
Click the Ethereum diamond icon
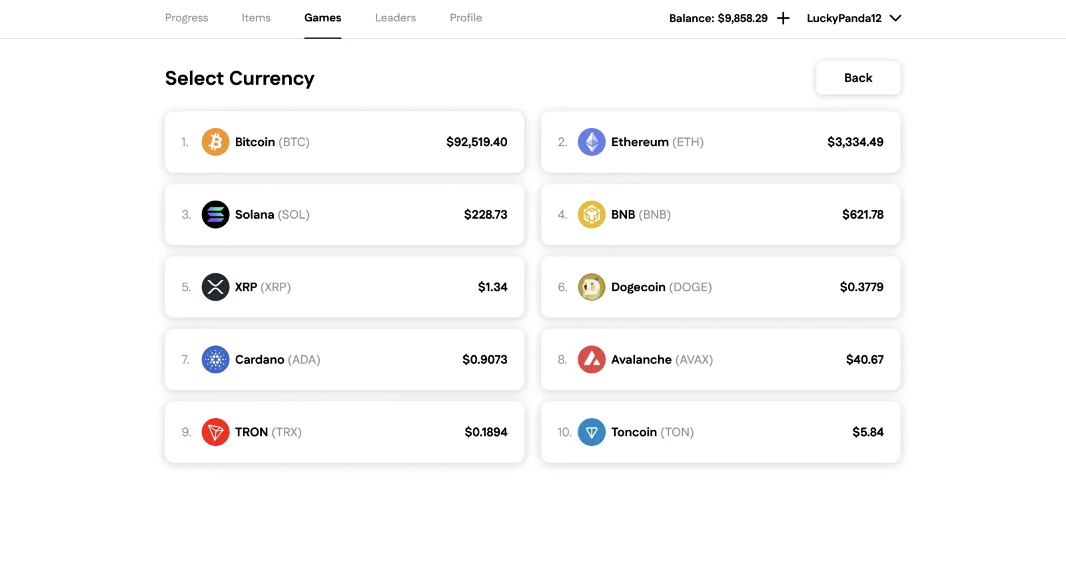coord(592,142)
